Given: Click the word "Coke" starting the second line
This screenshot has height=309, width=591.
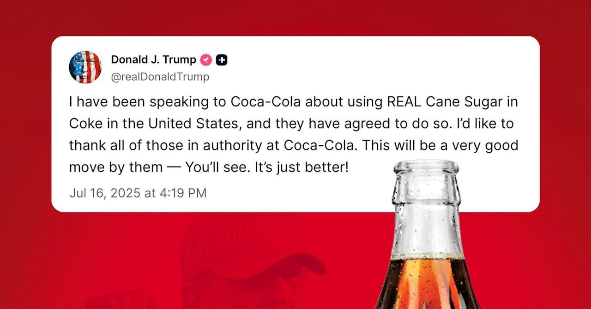Looking at the screenshot, I should [x=85, y=124].
